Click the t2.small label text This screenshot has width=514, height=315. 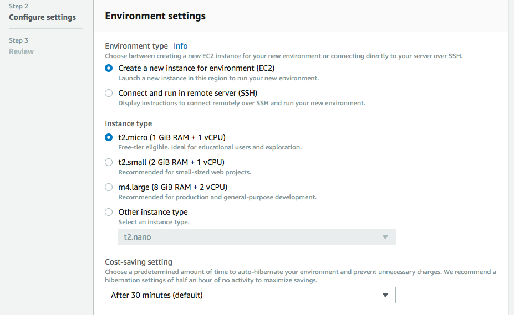(x=171, y=162)
